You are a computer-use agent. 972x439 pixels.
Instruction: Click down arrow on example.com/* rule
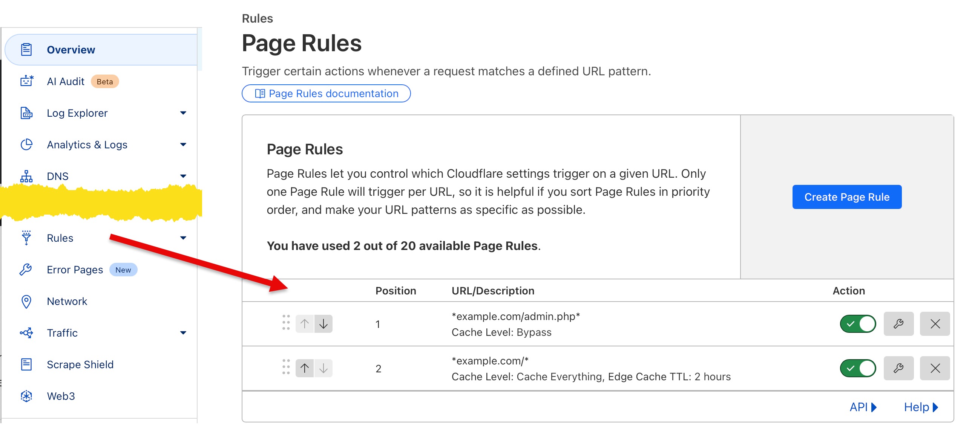tap(323, 368)
